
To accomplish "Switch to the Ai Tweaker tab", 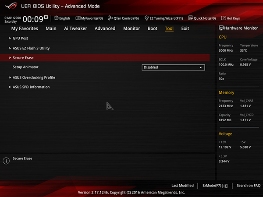I will point(75,28).
